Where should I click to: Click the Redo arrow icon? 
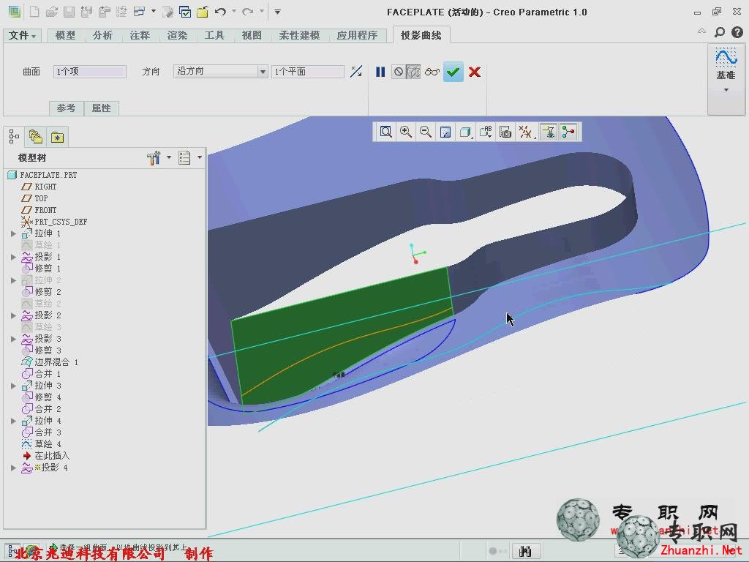(247, 12)
